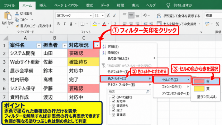Click the search magnifier in filter box
222x125 pixels.
click(x=148, y=92)
